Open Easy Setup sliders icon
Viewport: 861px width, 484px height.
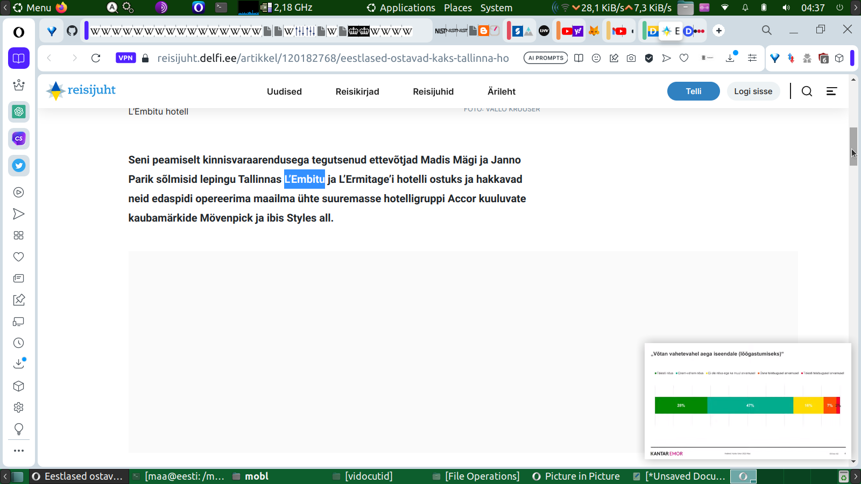(752, 58)
